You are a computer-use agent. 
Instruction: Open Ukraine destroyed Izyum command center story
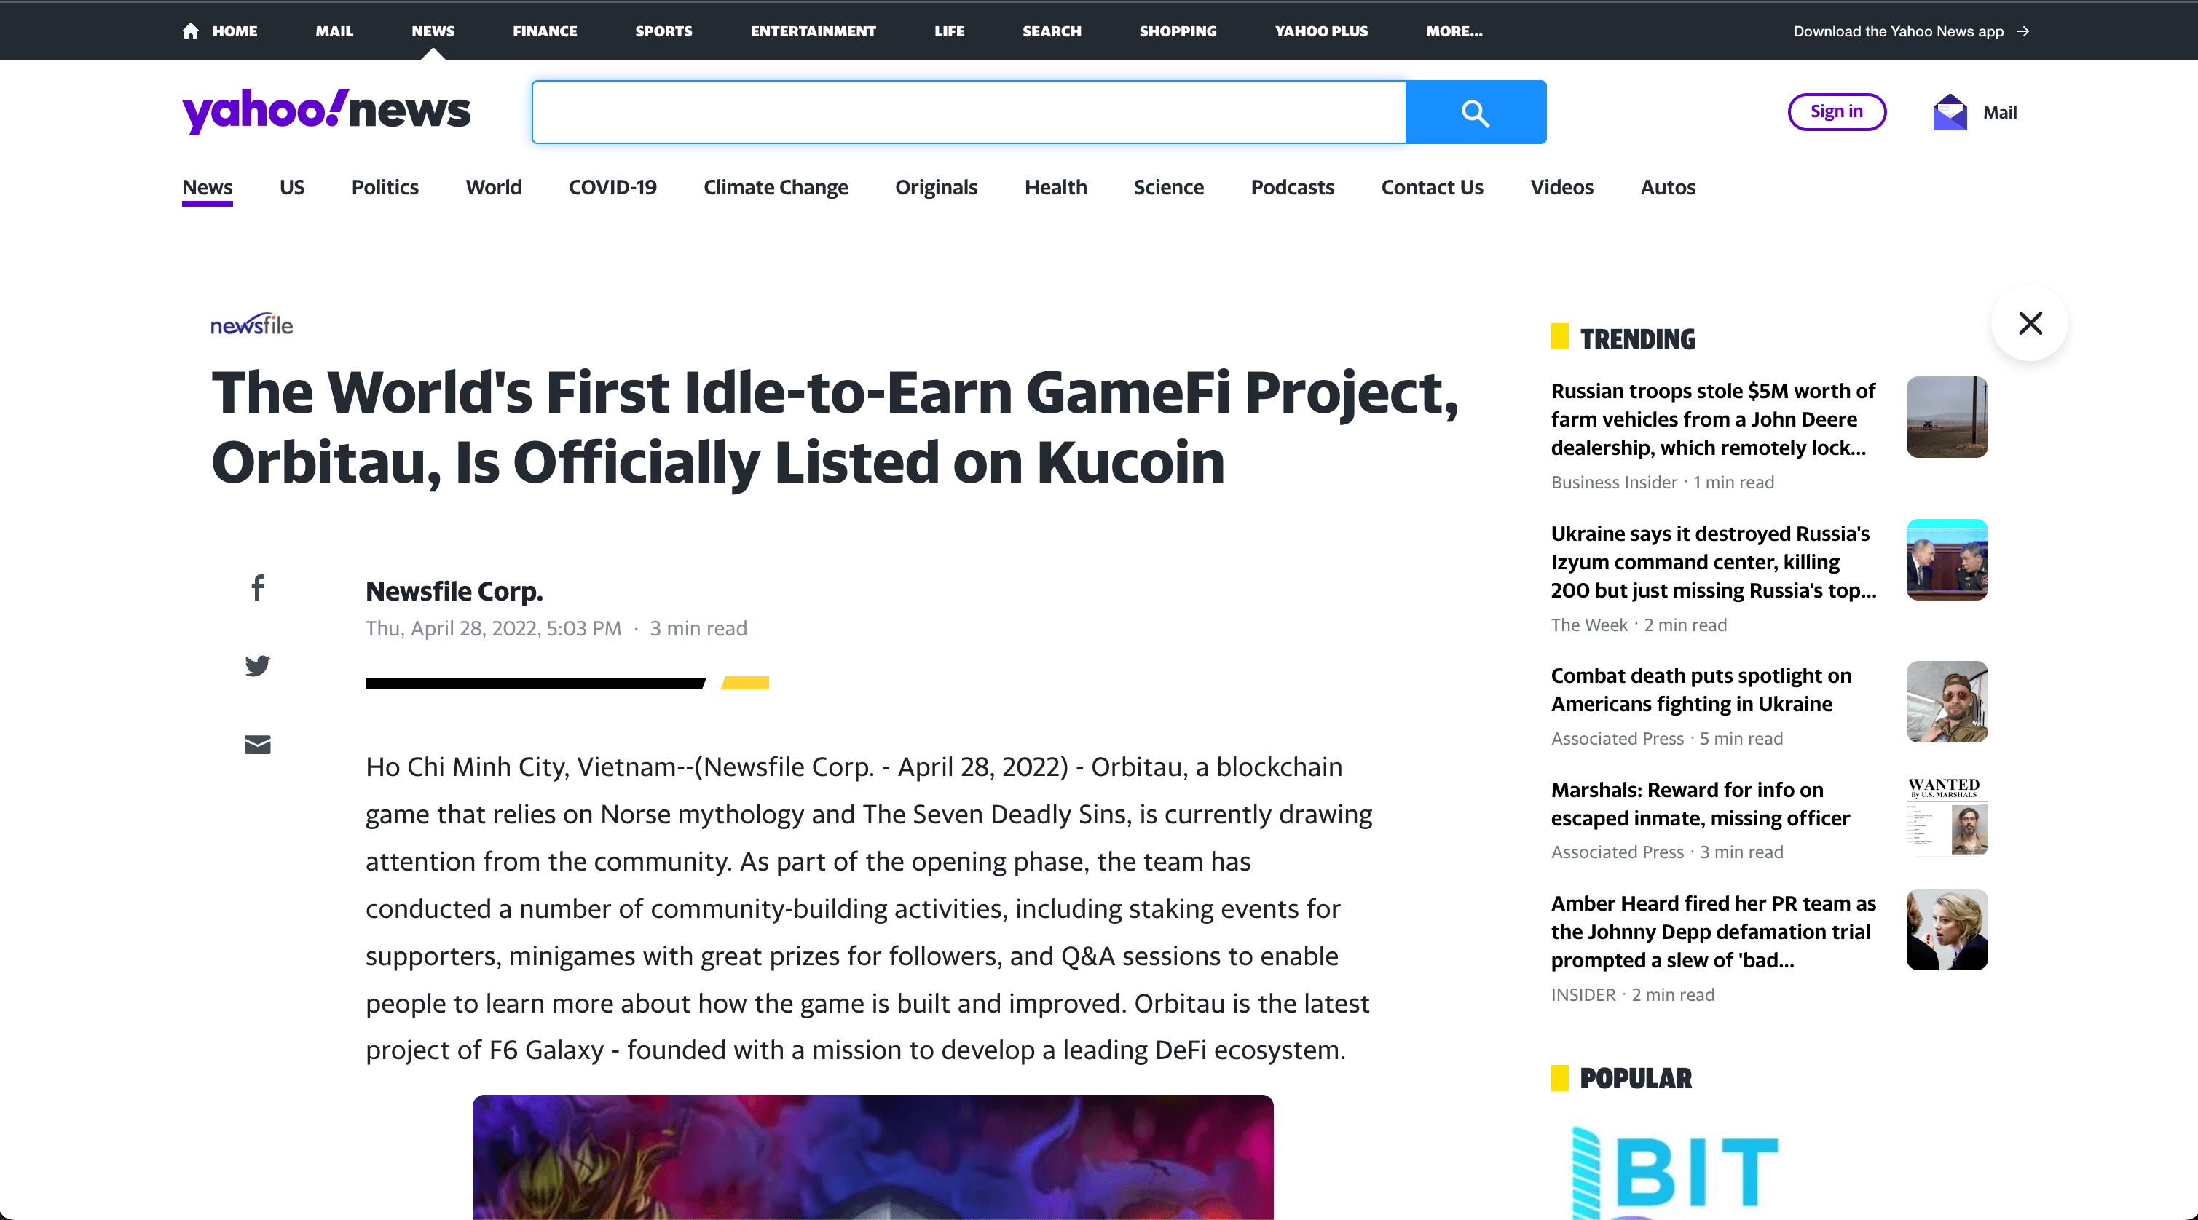coord(1714,562)
